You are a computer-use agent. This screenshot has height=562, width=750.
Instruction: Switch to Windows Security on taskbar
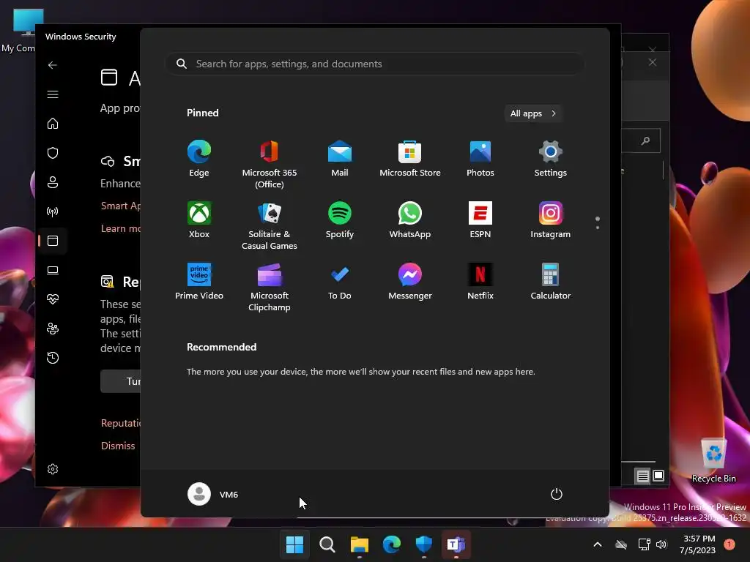(424, 544)
